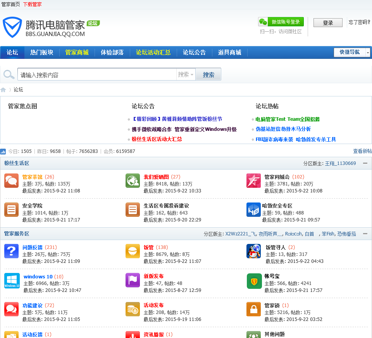The image size is (372, 338).
Task: Open the 功能建议 board title
Action: (x=32, y=305)
